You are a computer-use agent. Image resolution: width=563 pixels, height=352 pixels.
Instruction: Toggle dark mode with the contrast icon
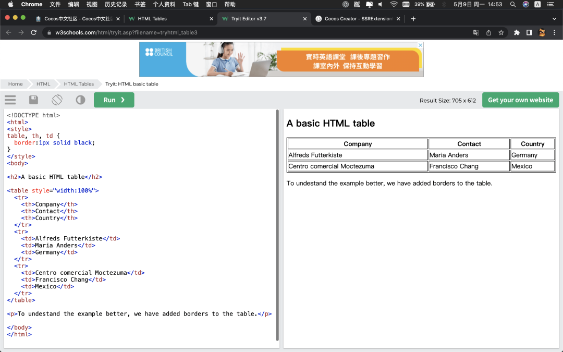tap(80, 100)
